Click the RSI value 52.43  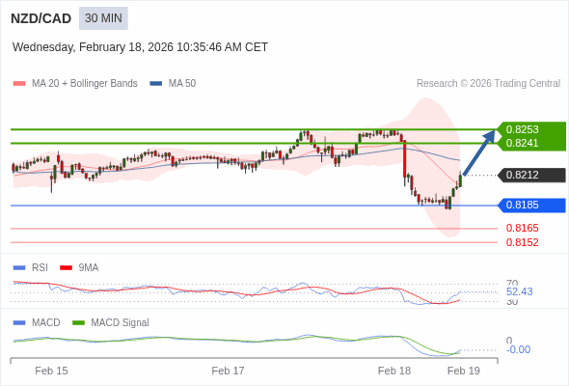pyautogui.click(x=519, y=291)
